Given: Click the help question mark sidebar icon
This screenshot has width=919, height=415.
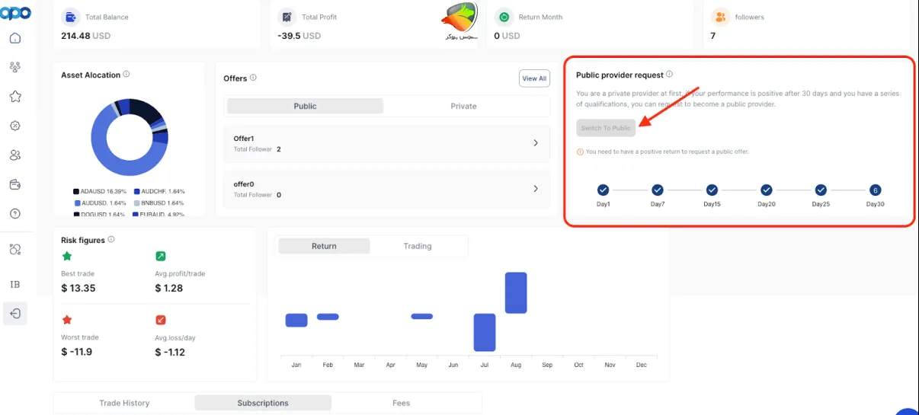Looking at the screenshot, I should (14, 214).
